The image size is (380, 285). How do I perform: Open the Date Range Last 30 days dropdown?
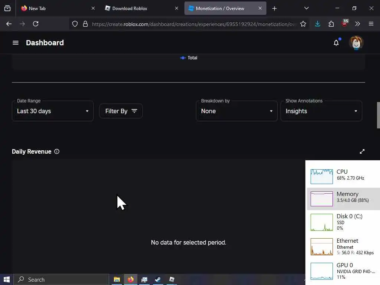[53, 111]
